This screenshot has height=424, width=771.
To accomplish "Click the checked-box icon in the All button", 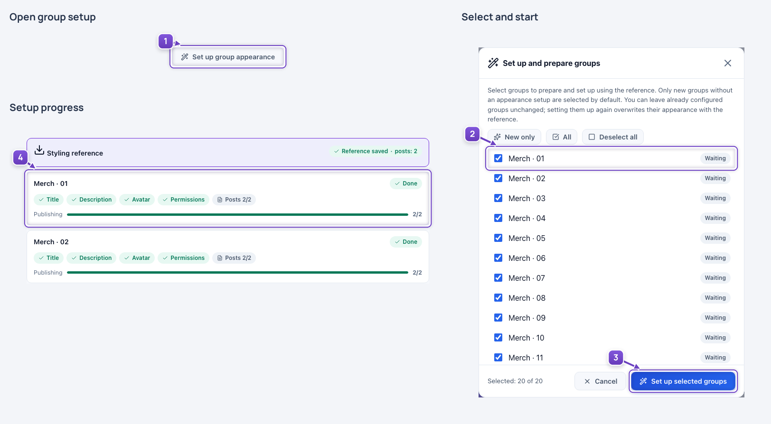I will tap(556, 137).
